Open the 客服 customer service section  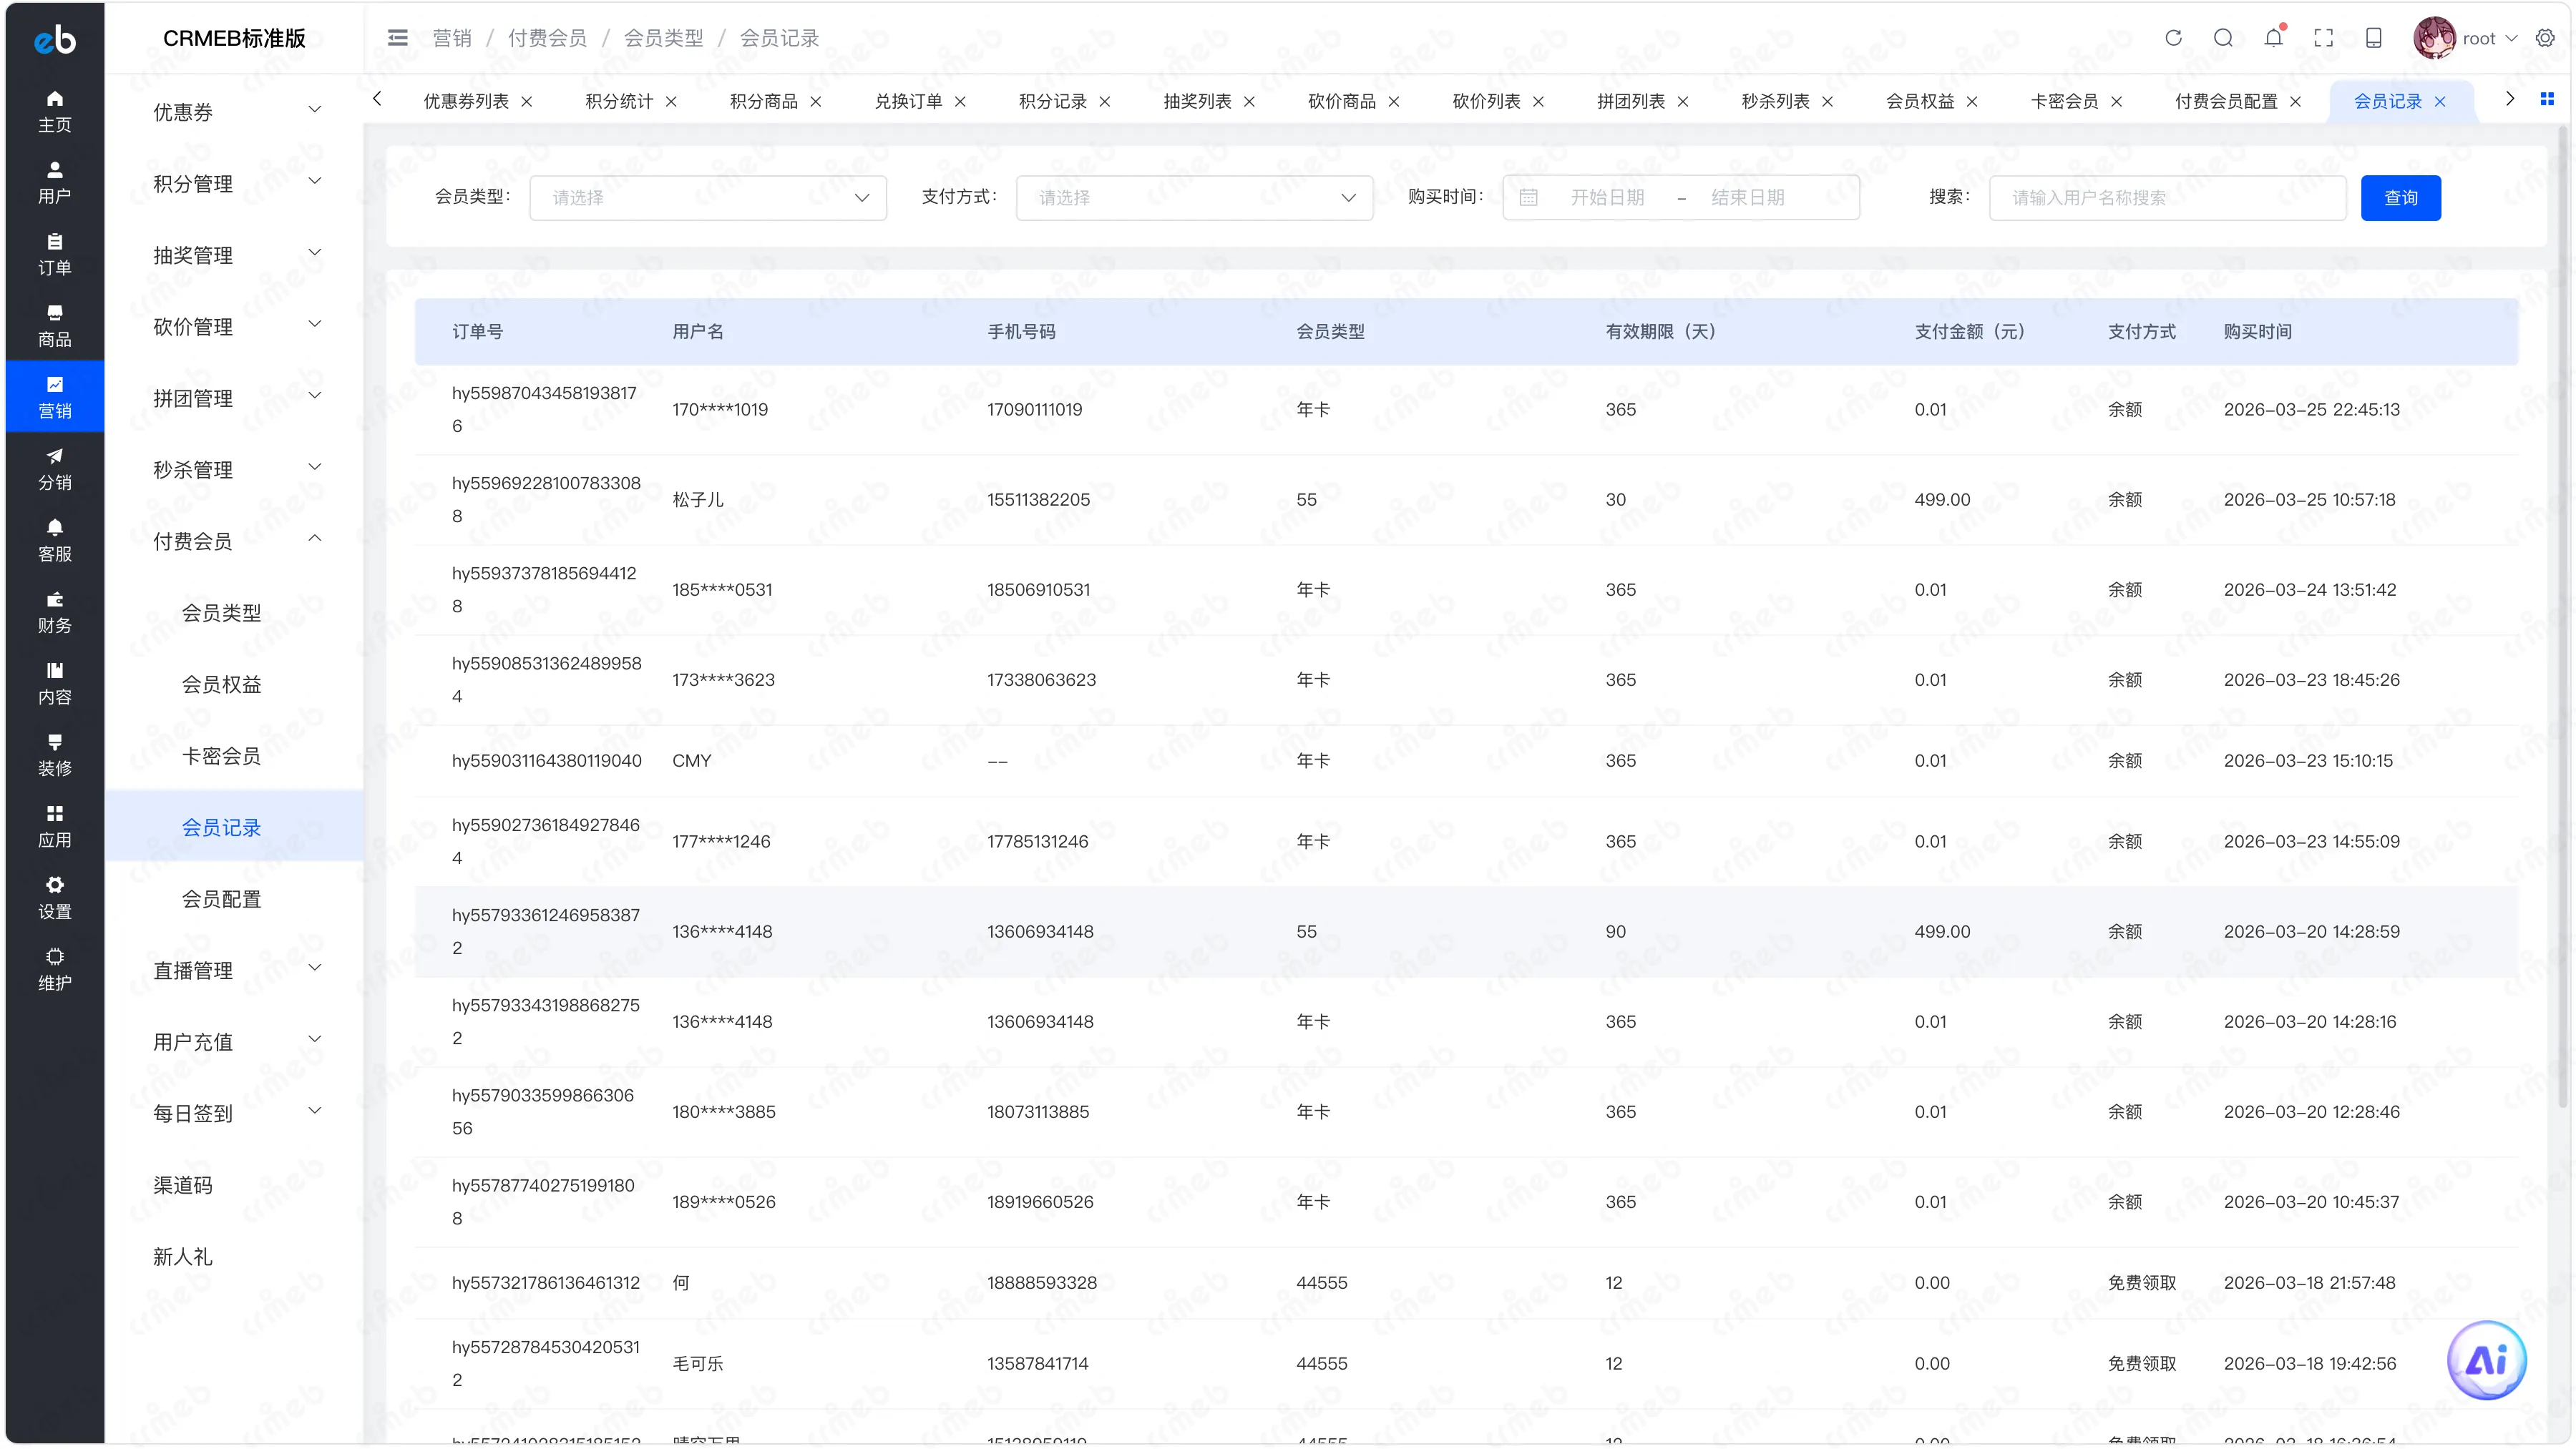point(55,540)
